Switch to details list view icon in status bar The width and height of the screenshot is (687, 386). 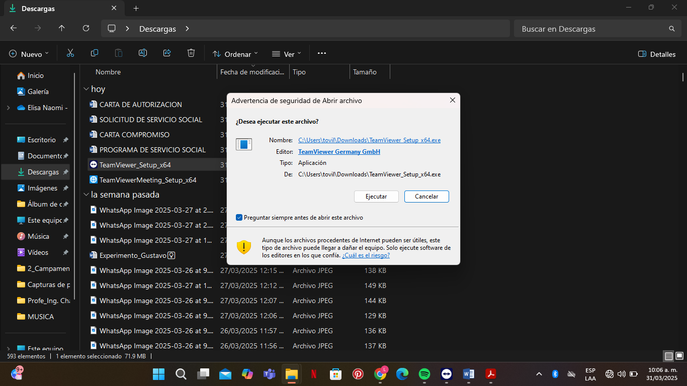668,356
